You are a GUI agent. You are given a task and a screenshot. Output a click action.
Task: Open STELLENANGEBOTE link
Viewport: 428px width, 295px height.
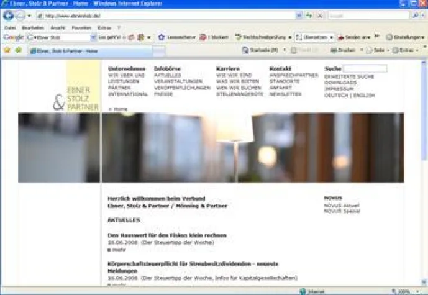(x=240, y=94)
